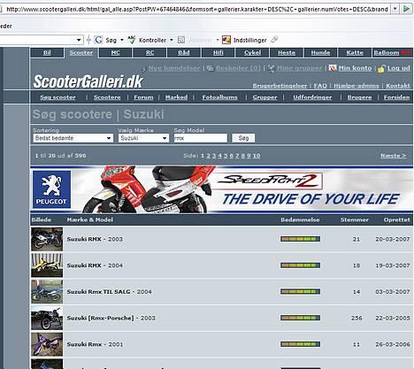Click rating bar for Suzuki Rmx 2001

(300, 344)
